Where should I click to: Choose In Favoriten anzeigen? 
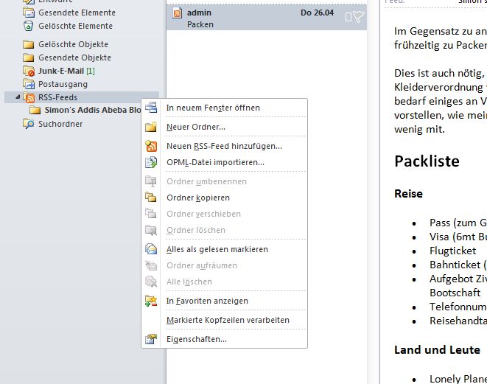207,301
